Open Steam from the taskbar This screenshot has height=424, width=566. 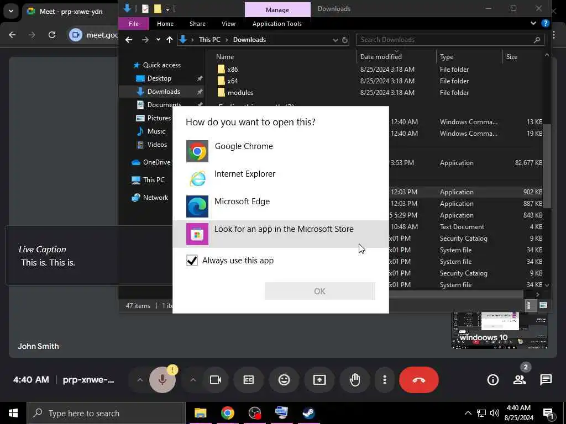pyautogui.click(x=308, y=413)
